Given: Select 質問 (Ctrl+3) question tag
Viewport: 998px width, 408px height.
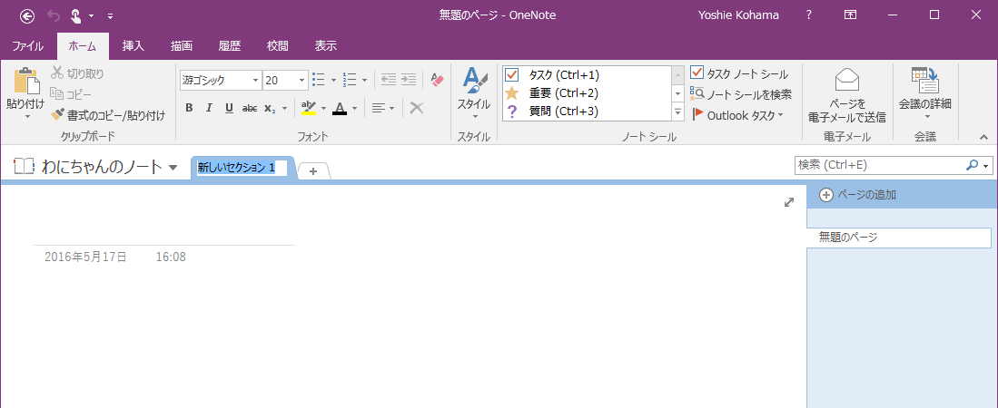Looking at the screenshot, I should point(587,112).
